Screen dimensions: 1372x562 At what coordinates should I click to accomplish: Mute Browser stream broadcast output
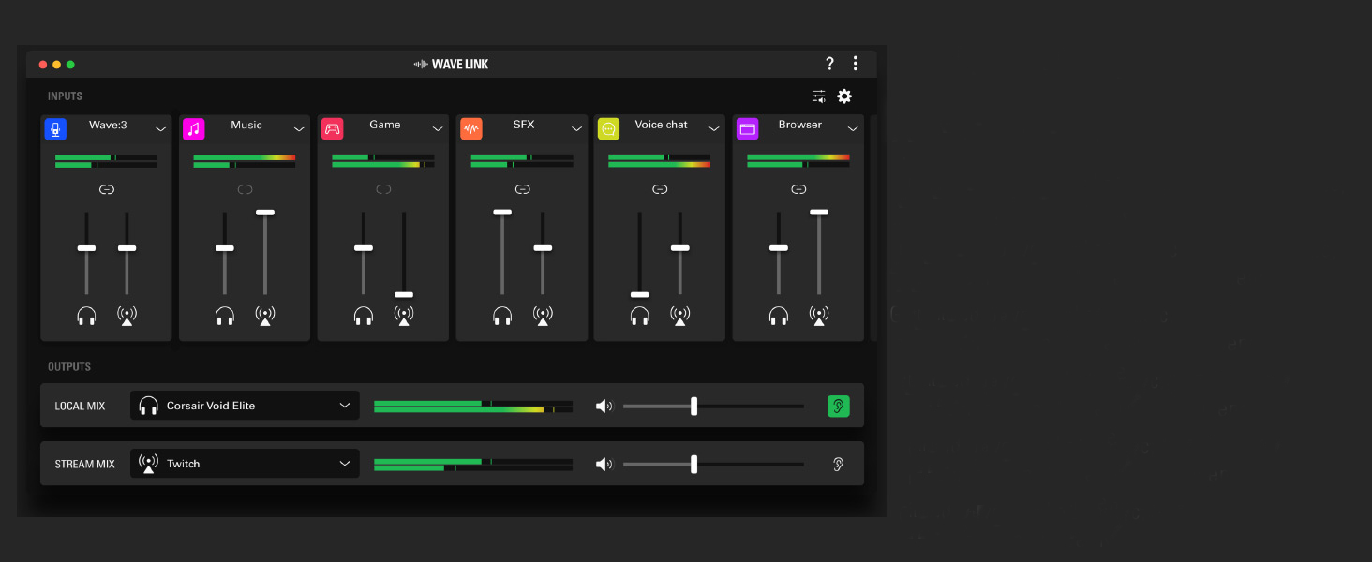click(x=819, y=316)
